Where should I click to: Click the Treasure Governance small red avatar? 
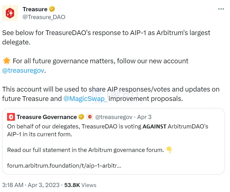11,117
